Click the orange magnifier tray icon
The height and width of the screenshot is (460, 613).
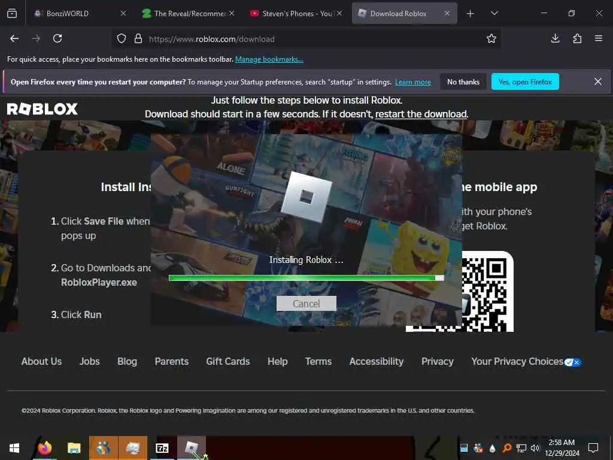(507, 448)
